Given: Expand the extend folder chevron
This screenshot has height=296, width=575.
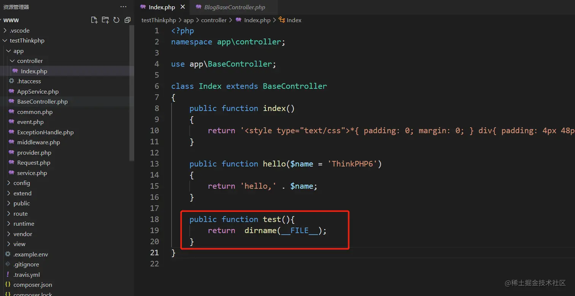Looking at the screenshot, I should point(9,193).
